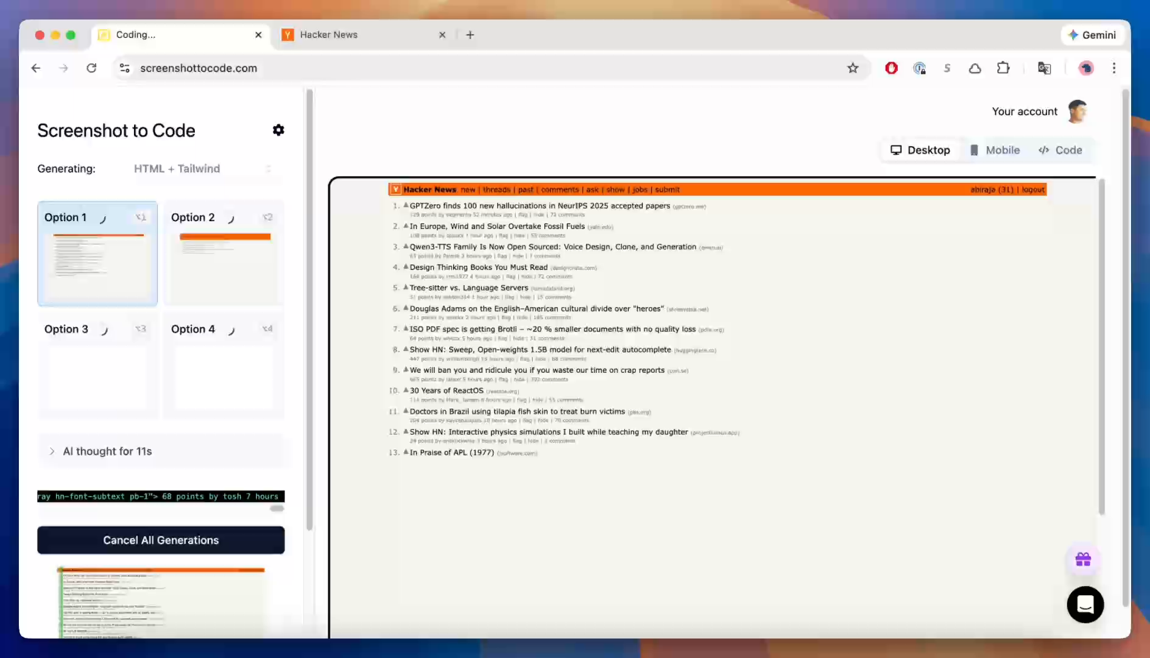Click the jobs link in Hacker News header
The height and width of the screenshot is (658, 1150).
[x=640, y=189]
